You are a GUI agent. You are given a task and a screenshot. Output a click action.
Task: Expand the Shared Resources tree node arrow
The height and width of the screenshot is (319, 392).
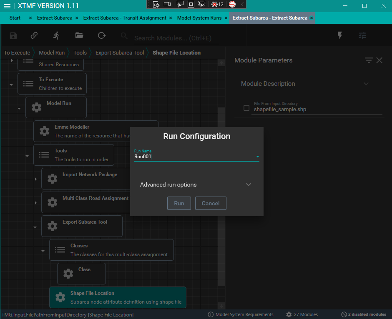click(12, 60)
